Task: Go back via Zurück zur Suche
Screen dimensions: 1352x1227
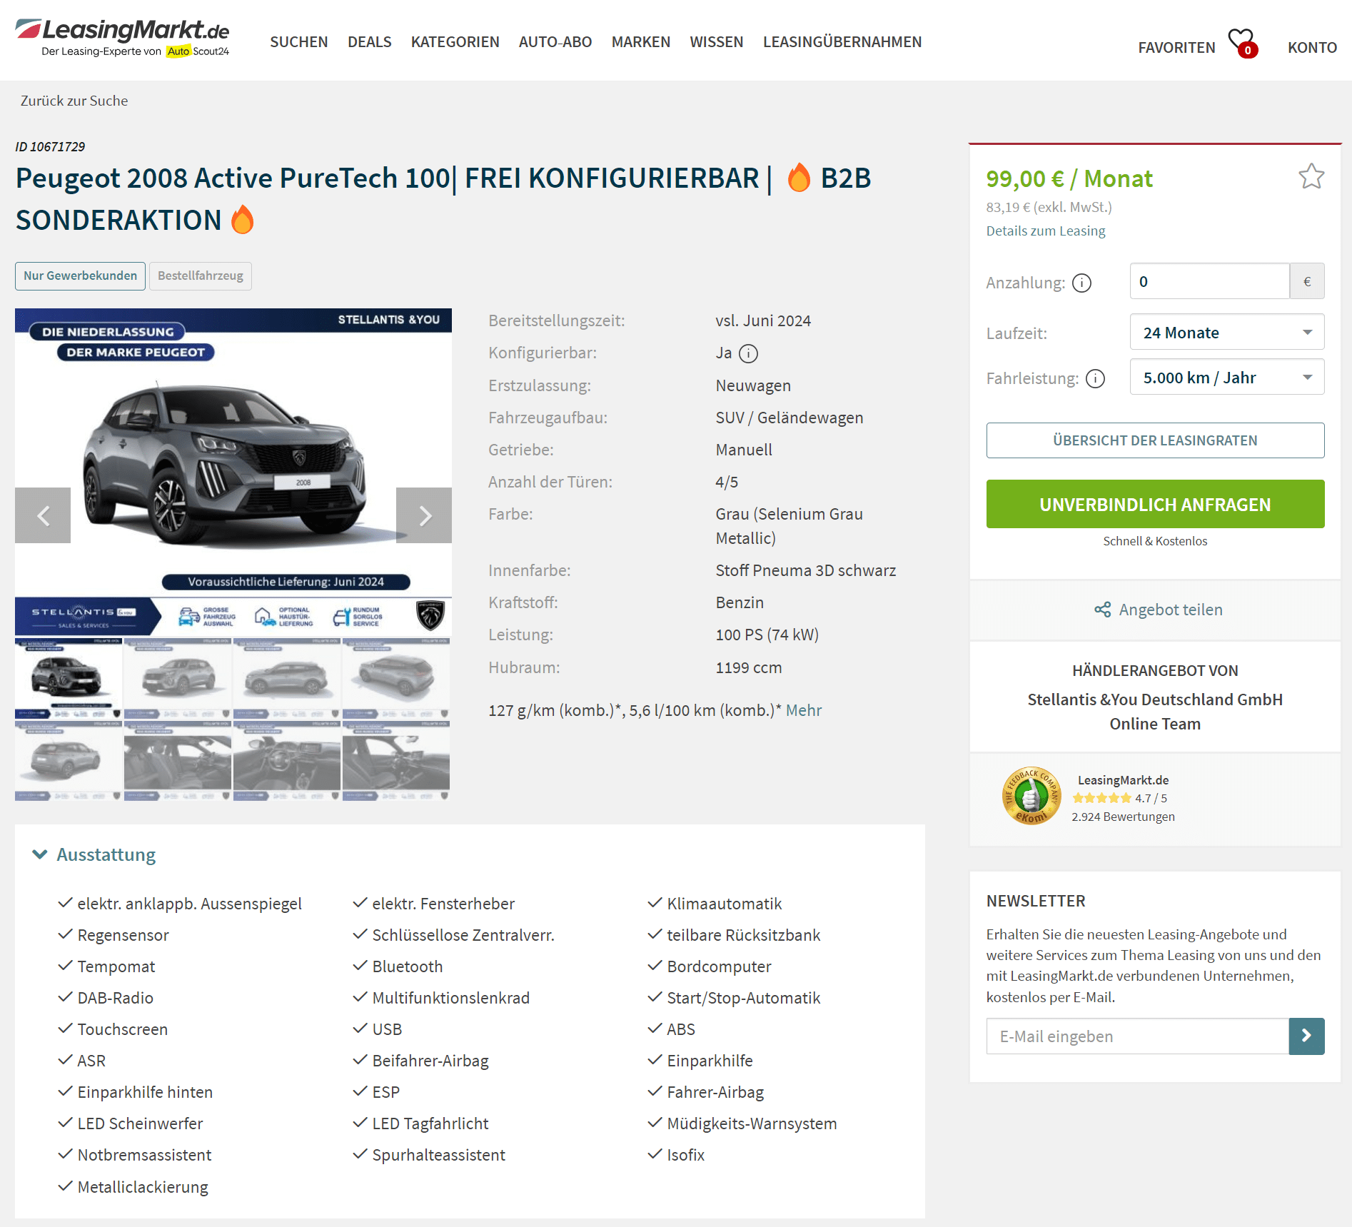Action: pyautogui.click(x=74, y=101)
